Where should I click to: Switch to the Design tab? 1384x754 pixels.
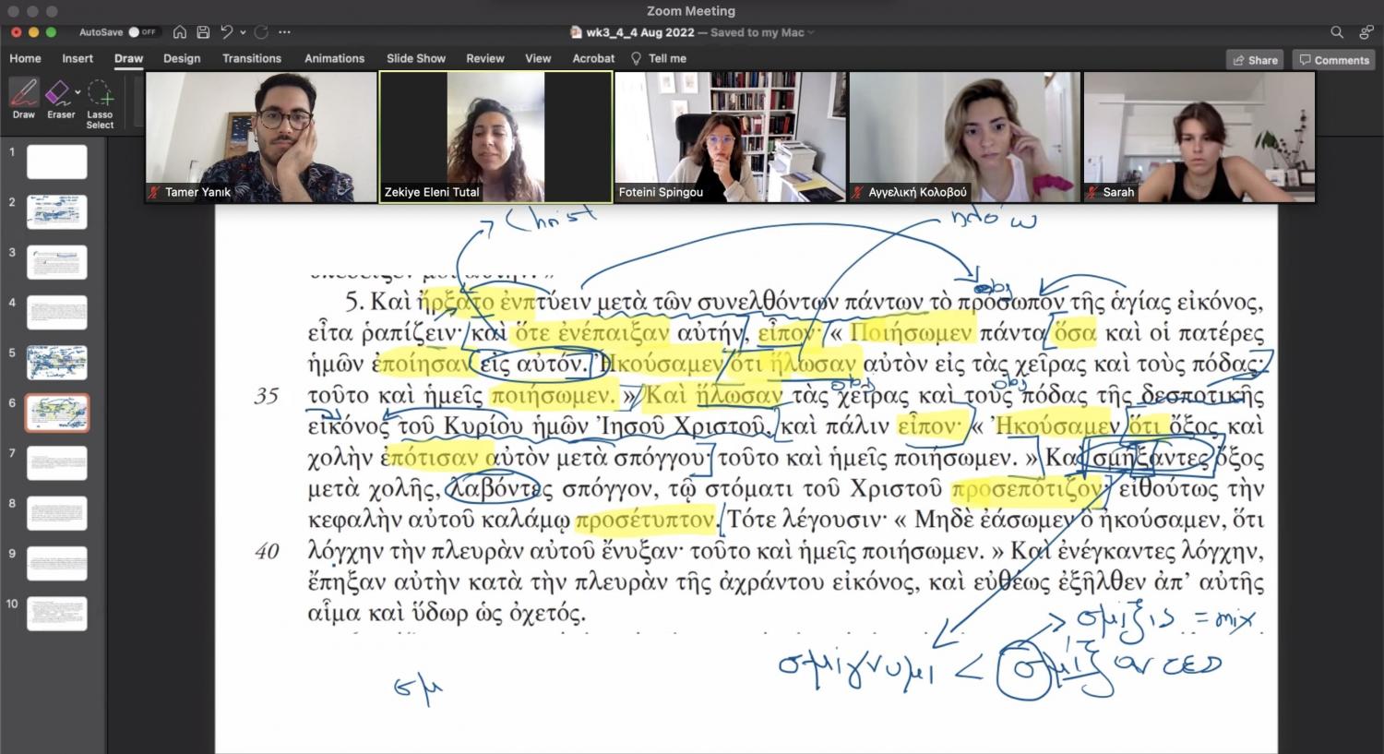(182, 58)
